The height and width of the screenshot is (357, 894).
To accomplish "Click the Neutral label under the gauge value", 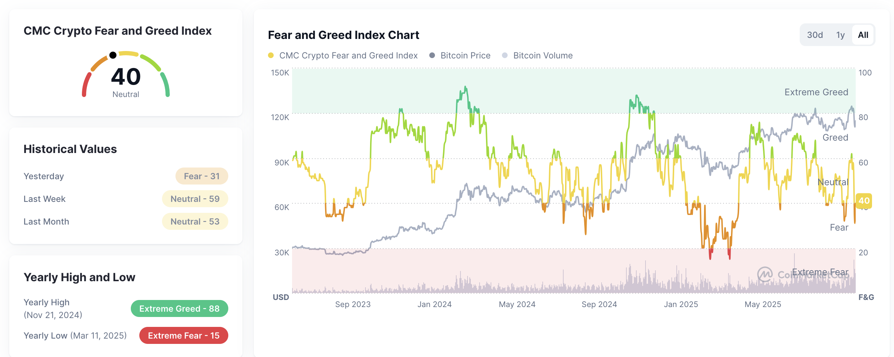I will click(126, 94).
